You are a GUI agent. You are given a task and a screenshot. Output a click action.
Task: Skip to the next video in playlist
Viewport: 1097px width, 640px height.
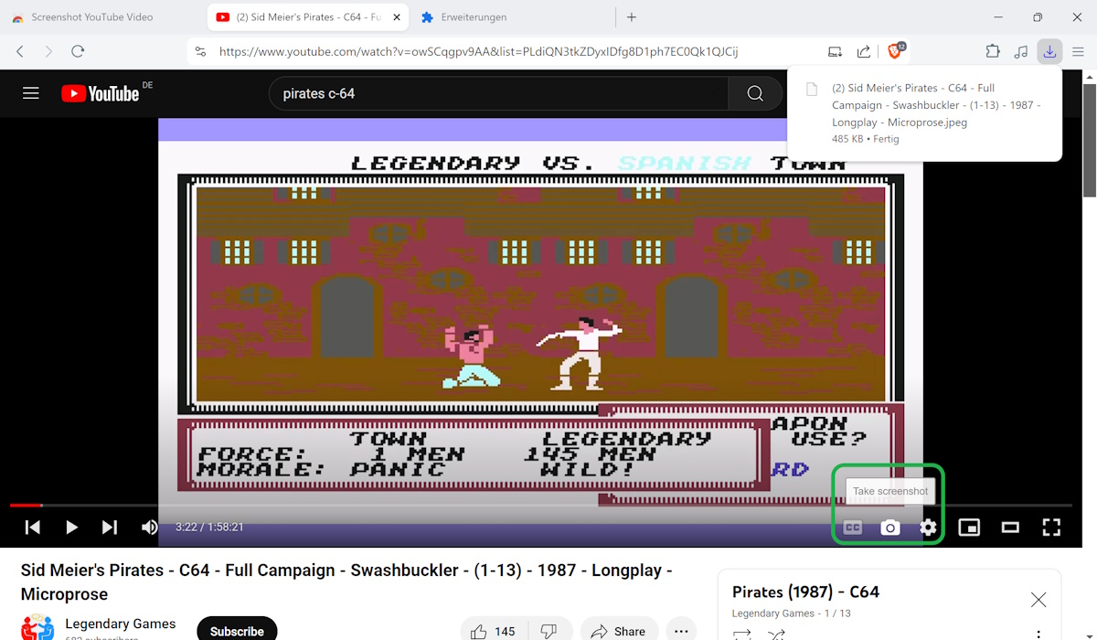tap(110, 528)
